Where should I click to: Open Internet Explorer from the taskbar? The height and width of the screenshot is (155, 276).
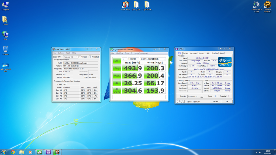(13, 152)
